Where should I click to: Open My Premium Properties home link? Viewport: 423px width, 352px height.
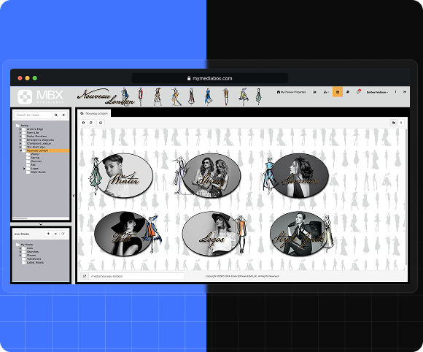[x=291, y=92]
